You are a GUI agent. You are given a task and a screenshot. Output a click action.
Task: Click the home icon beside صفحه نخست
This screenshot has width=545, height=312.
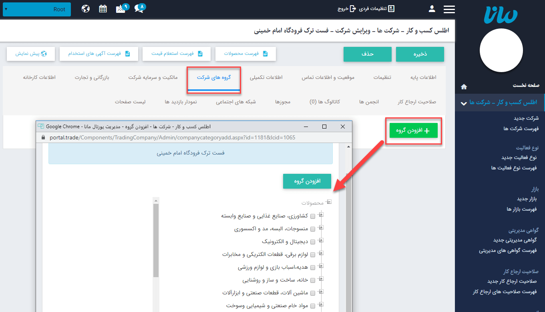464,87
